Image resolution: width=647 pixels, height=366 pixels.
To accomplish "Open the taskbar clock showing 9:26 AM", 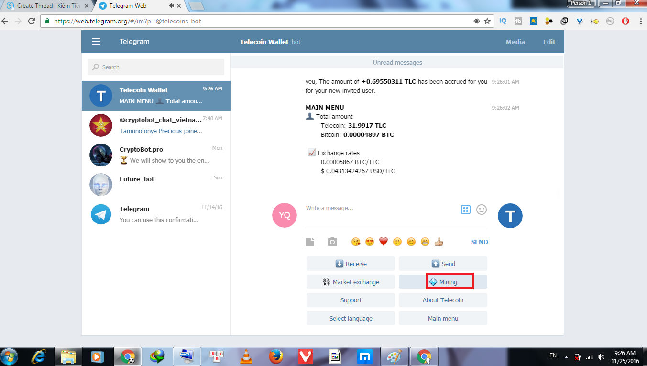I will [x=625, y=356].
